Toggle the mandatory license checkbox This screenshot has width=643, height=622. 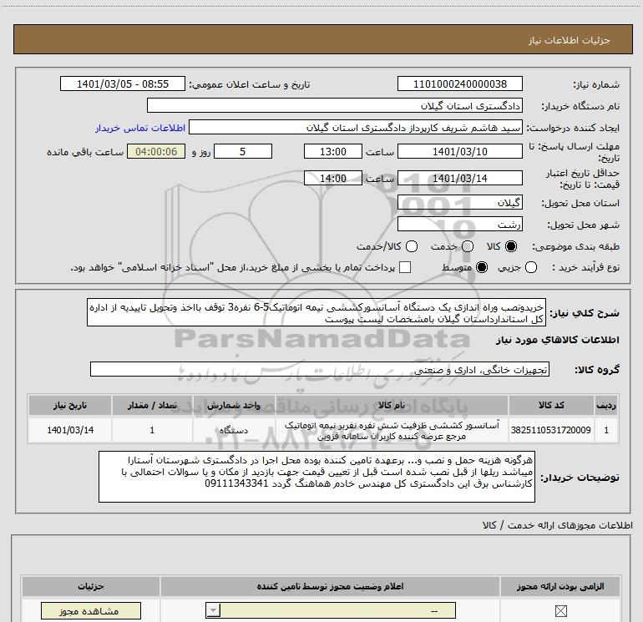point(560,611)
